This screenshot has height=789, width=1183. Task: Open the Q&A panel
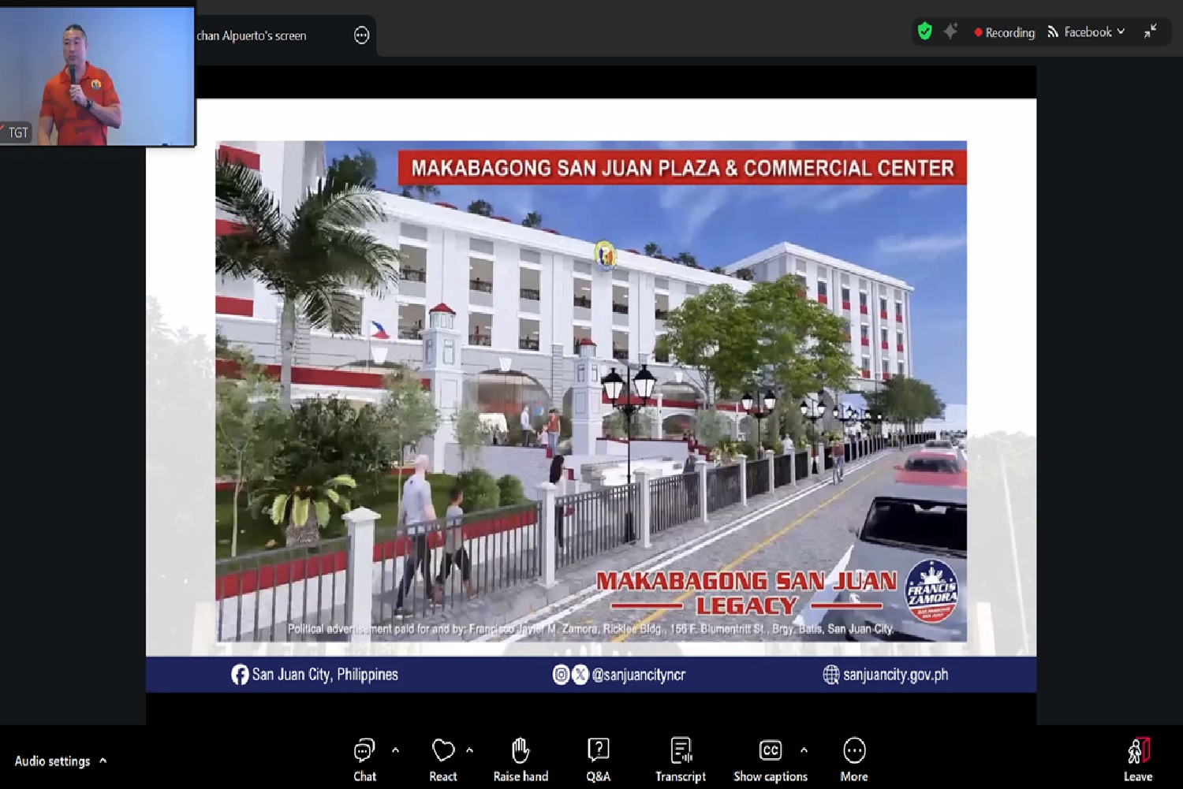click(x=599, y=759)
